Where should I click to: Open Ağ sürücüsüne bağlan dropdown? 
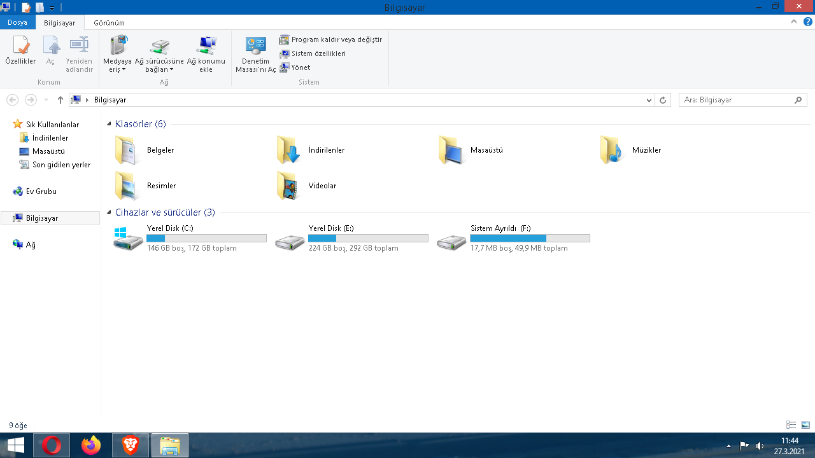coord(159,54)
